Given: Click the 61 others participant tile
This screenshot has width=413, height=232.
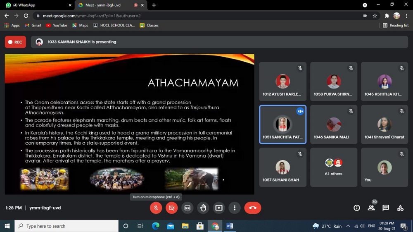Looking at the screenshot, I should 334,167.
